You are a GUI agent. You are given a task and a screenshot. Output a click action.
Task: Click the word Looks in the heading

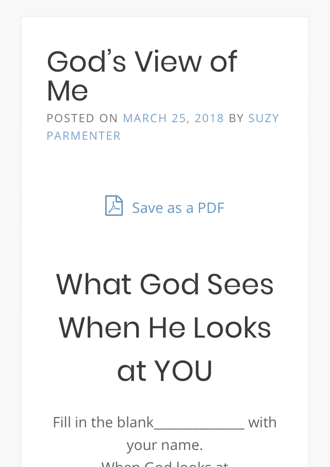click(233, 328)
